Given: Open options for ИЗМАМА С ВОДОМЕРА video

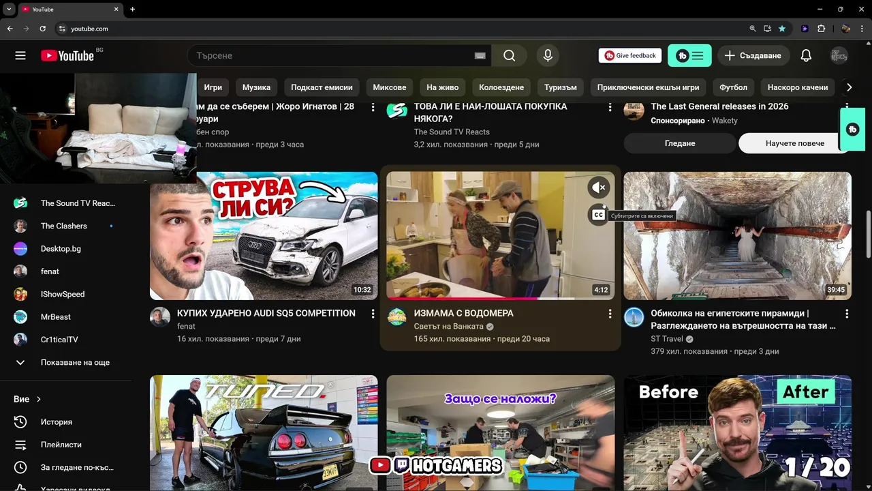Looking at the screenshot, I should (x=610, y=314).
